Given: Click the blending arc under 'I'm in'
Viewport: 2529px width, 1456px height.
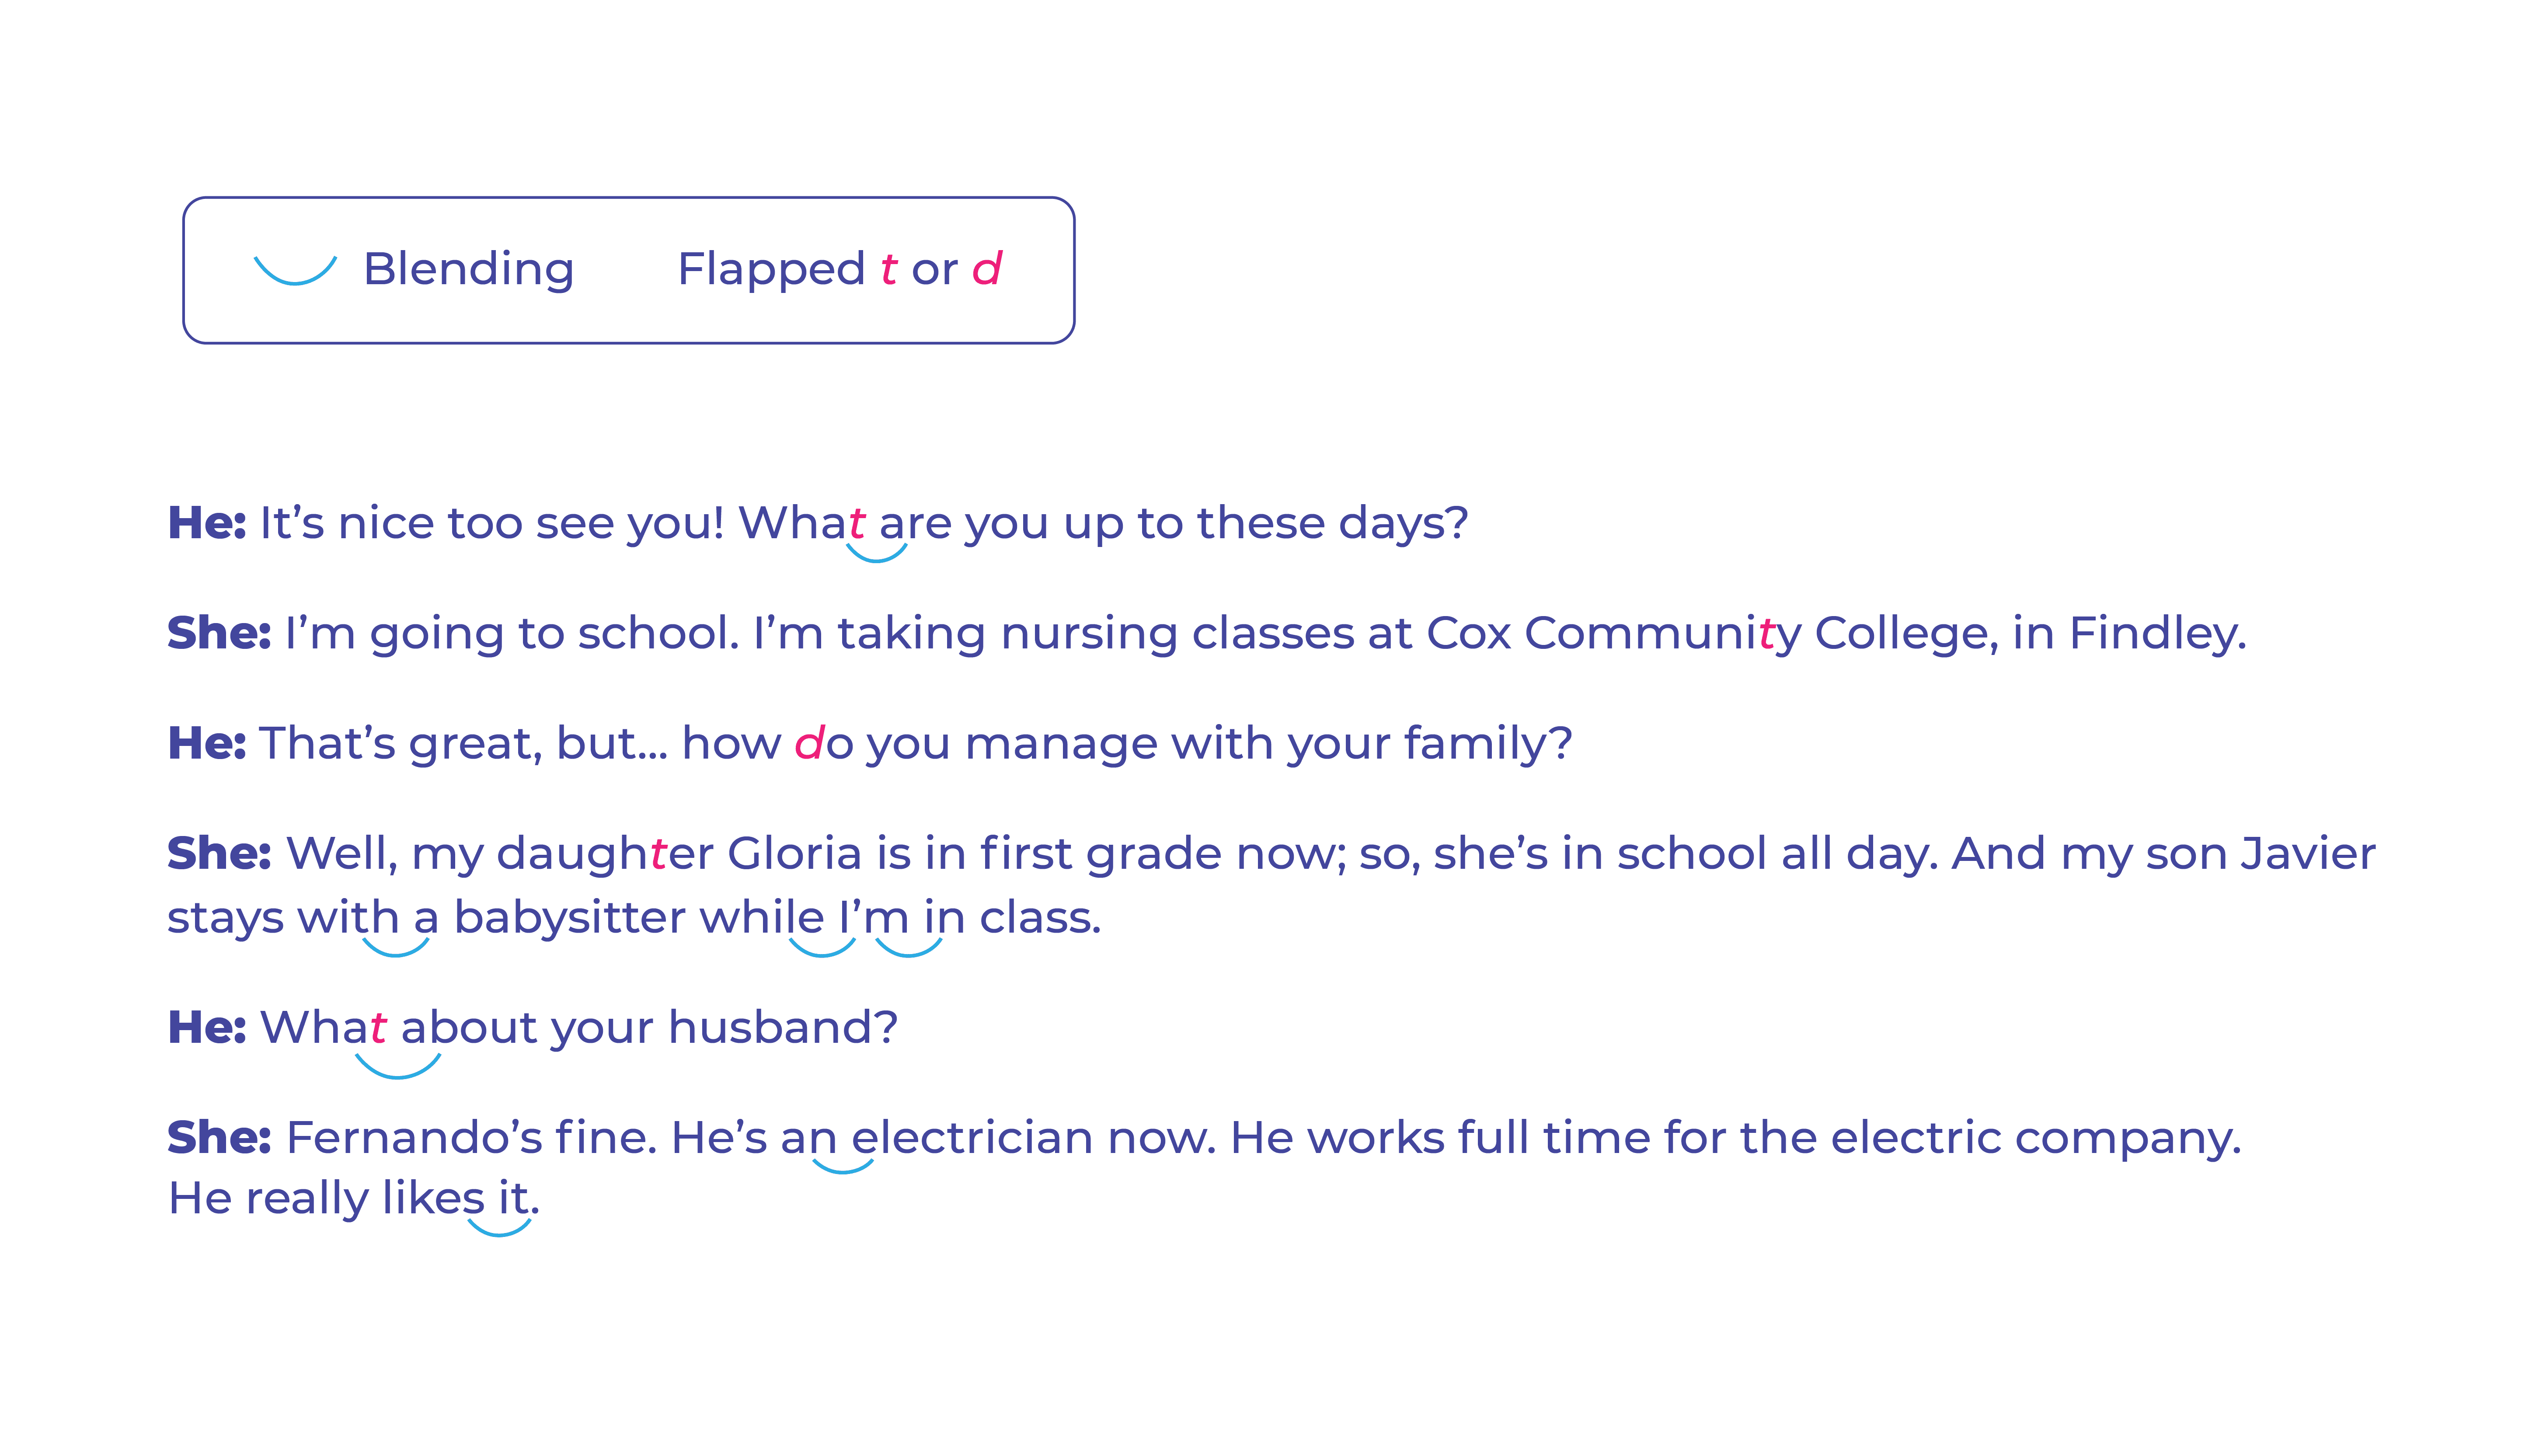Looking at the screenshot, I should pos(908,947).
